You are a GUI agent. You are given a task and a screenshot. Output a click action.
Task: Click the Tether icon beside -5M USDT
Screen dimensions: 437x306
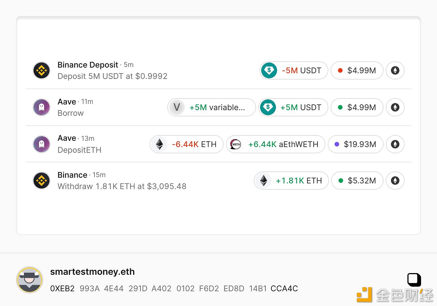click(269, 70)
